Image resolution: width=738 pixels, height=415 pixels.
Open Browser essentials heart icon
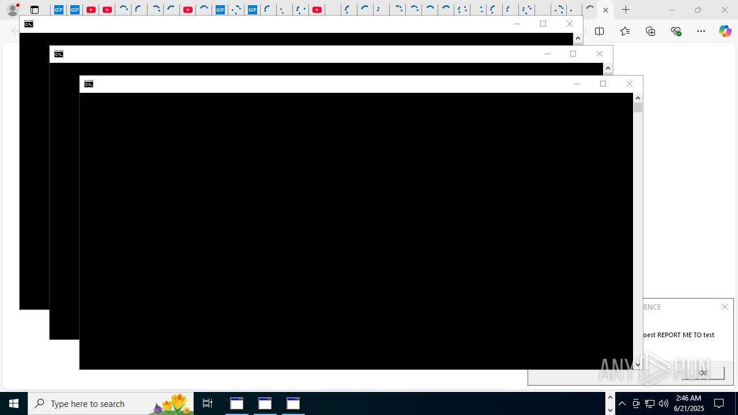pos(676,31)
